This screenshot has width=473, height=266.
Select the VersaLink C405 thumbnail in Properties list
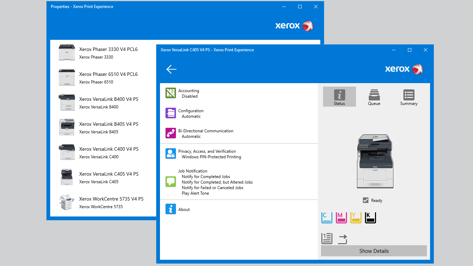point(67,177)
